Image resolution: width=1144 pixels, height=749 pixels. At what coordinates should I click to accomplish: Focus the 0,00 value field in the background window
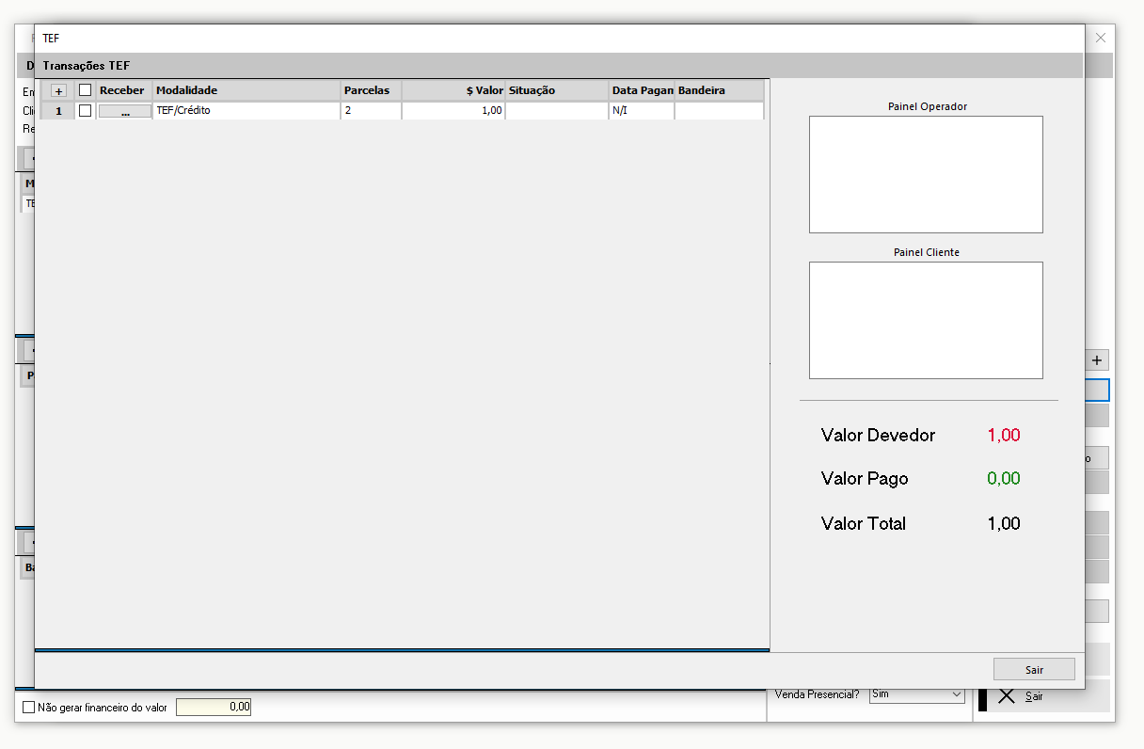coord(214,707)
